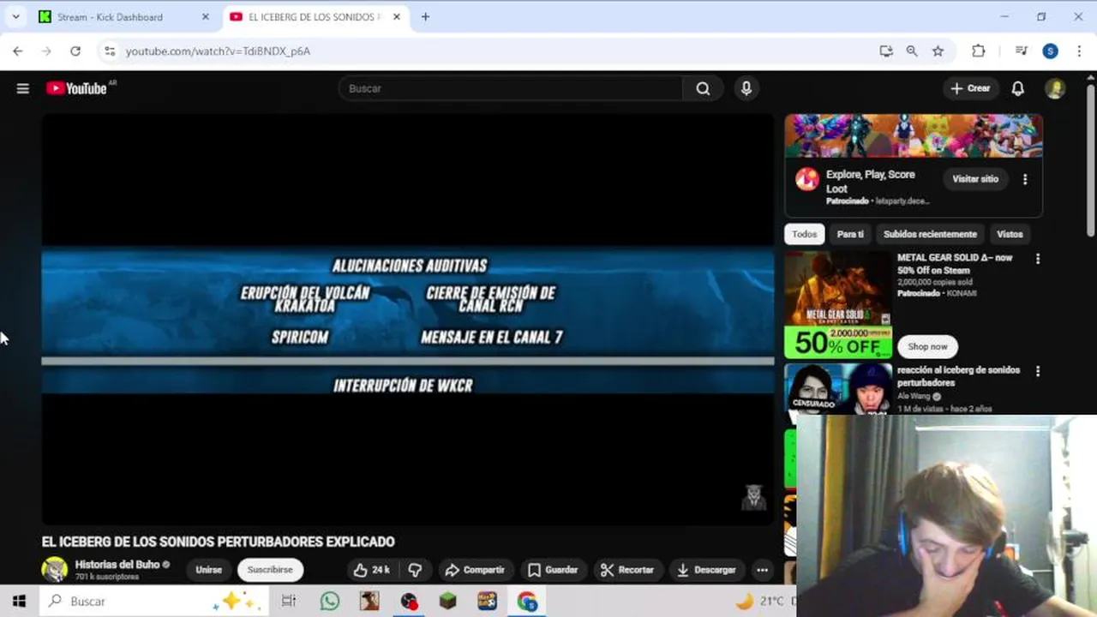Open reacción al iceberg de sonidos perturbadores video
Viewport: 1097px width, 617px height.
958,376
